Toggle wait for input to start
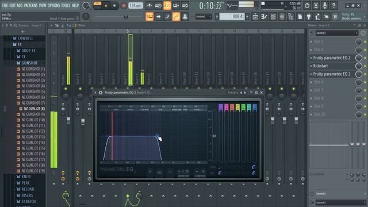Screen dimensions: 368x207 tap(158, 6)
